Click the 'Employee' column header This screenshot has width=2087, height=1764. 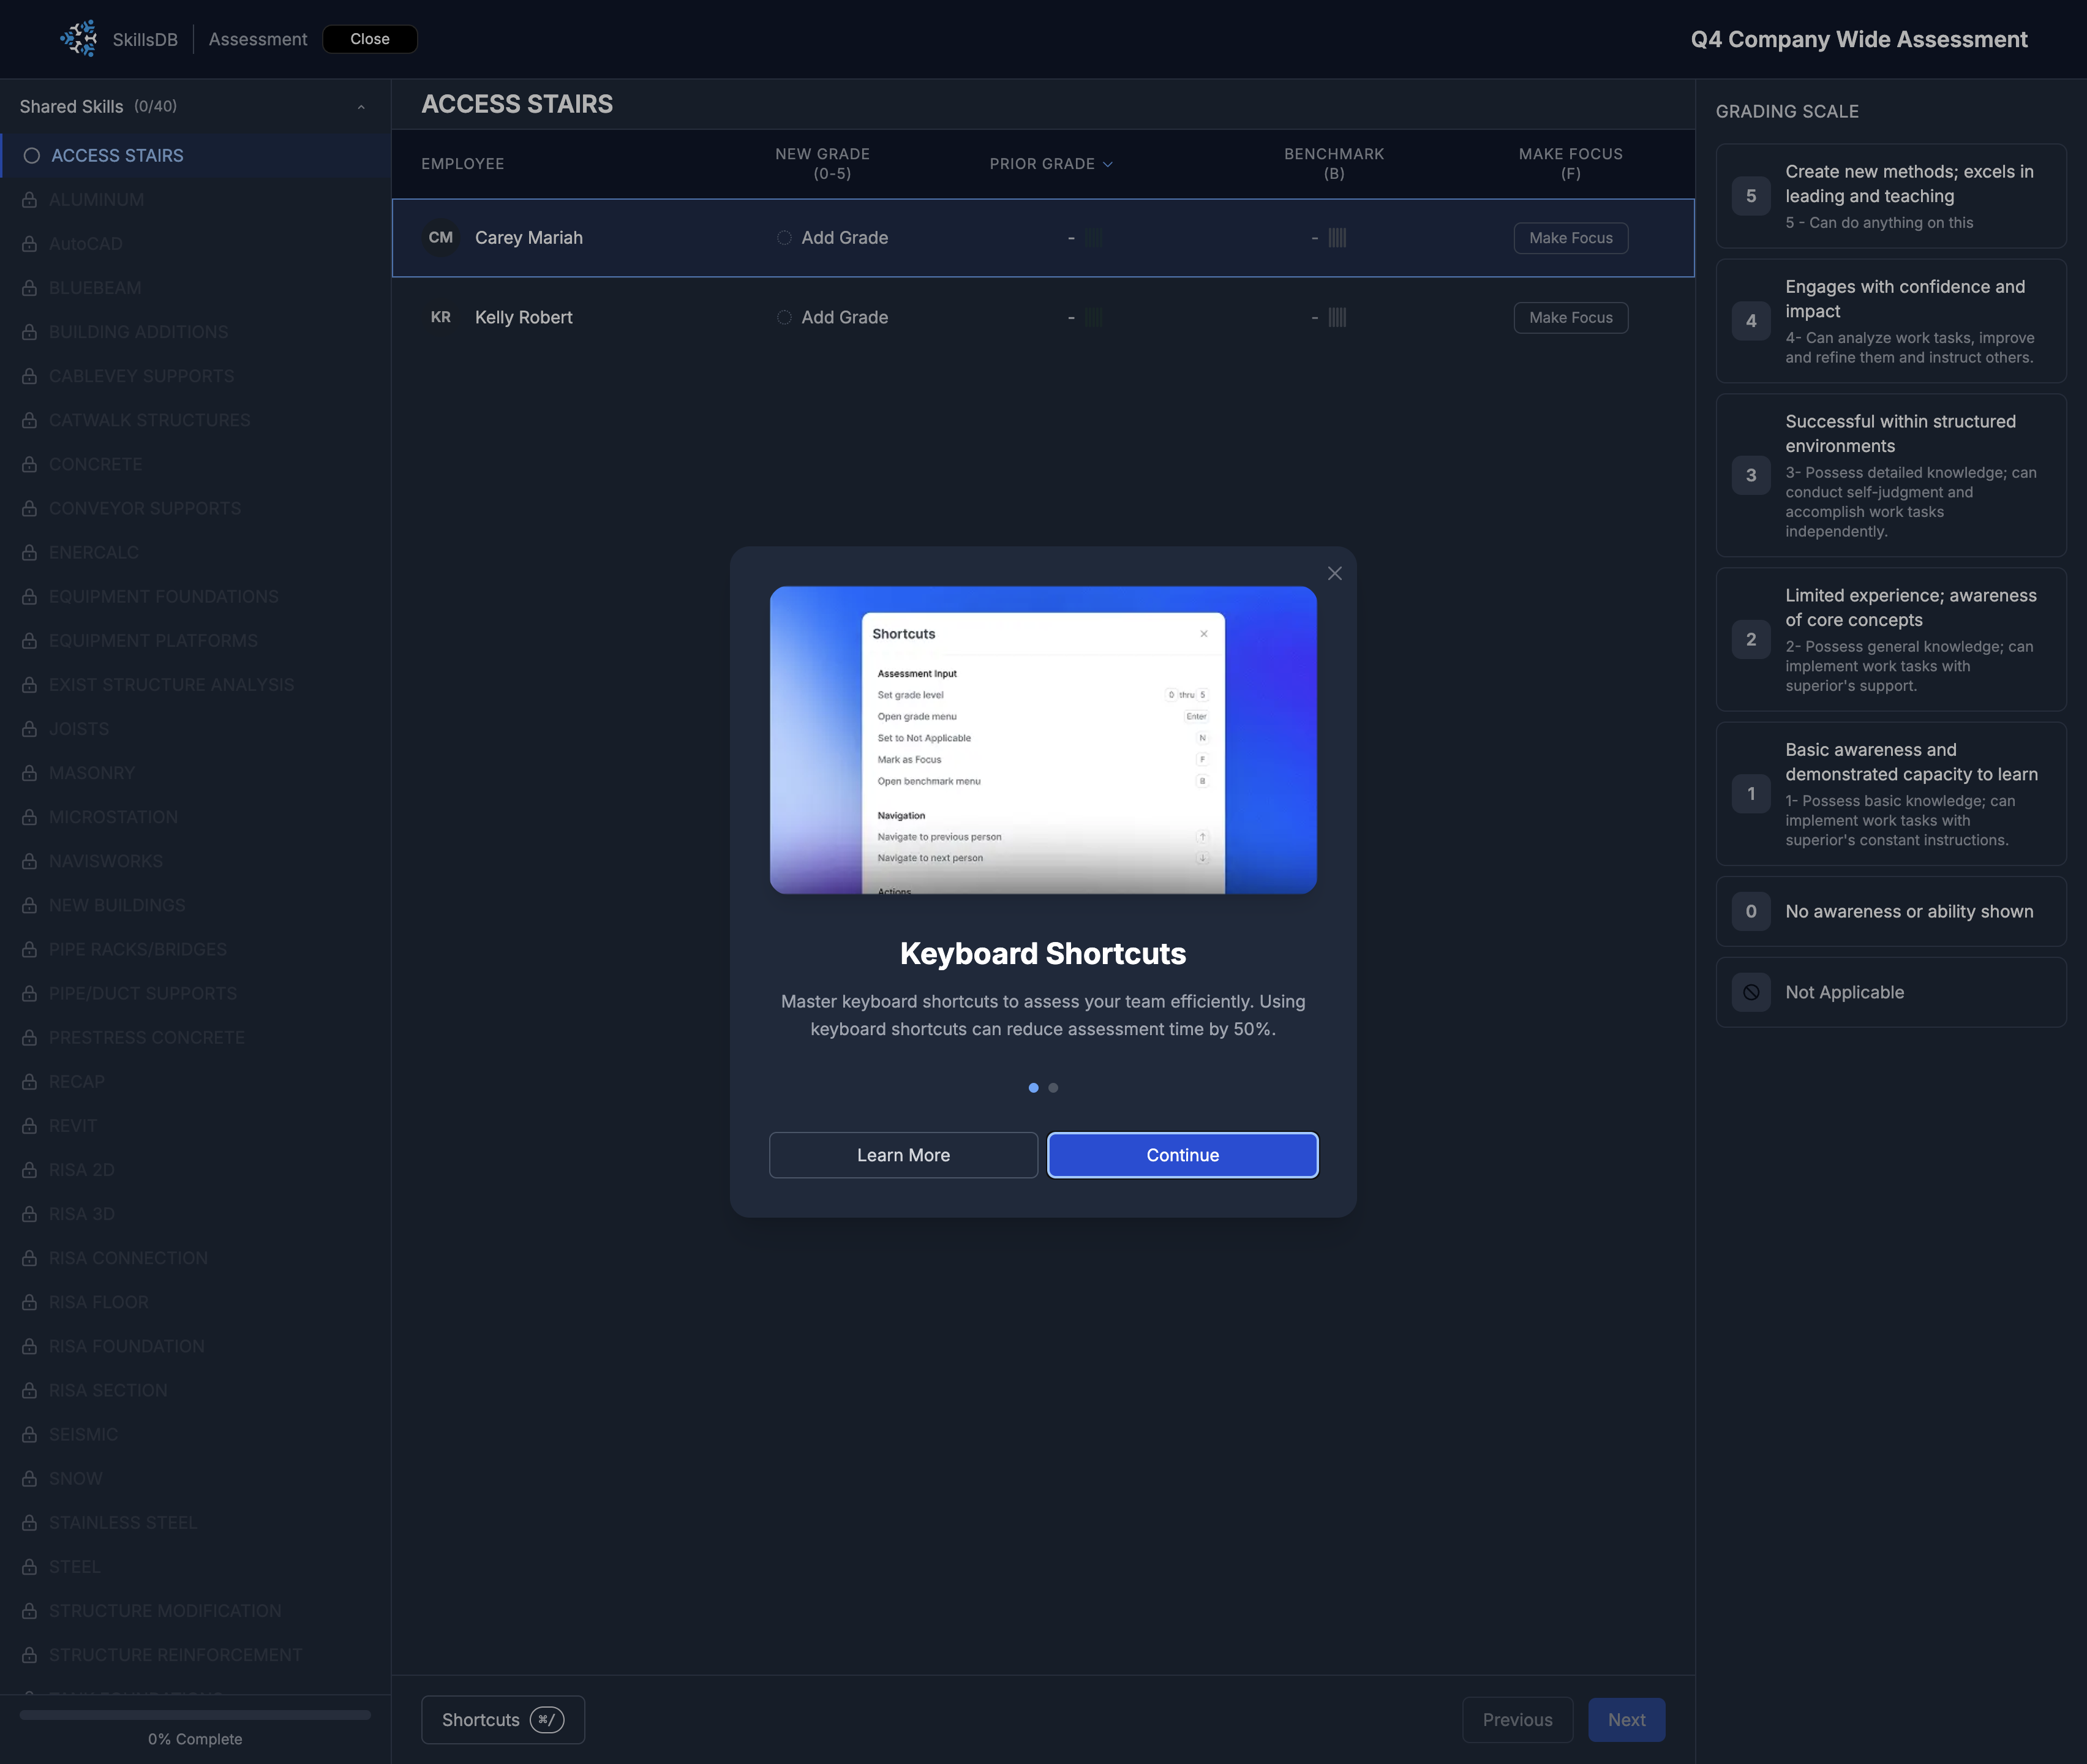coord(463,164)
